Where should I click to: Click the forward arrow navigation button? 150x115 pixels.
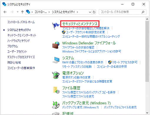tap(12, 12)
